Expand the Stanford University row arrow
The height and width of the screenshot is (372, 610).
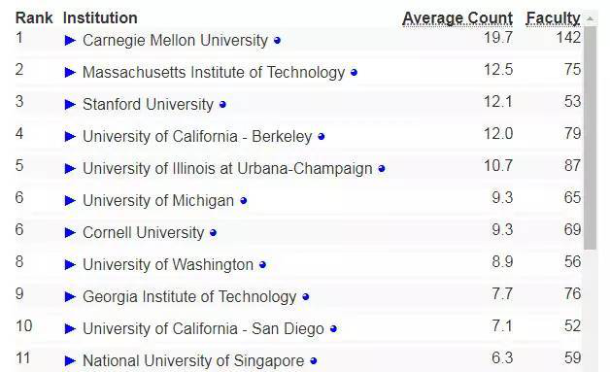[x=70, y=105]
